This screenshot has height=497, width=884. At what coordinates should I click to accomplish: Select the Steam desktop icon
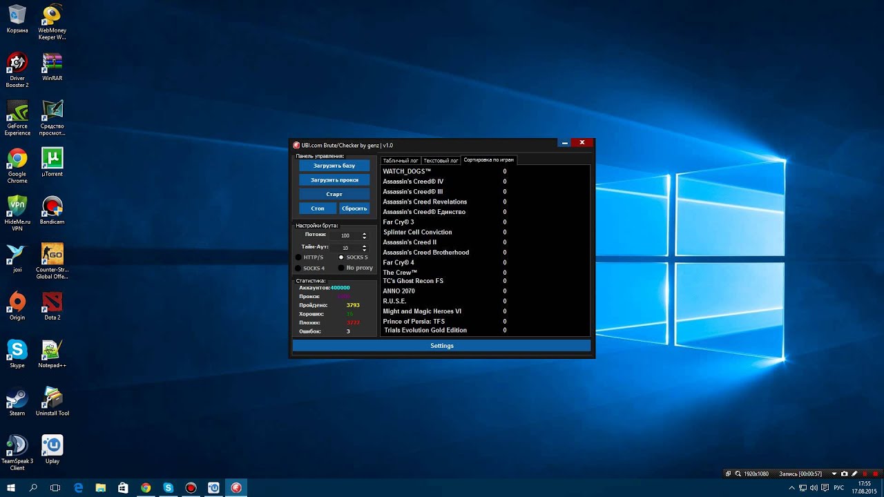click(x=17, y=401)
